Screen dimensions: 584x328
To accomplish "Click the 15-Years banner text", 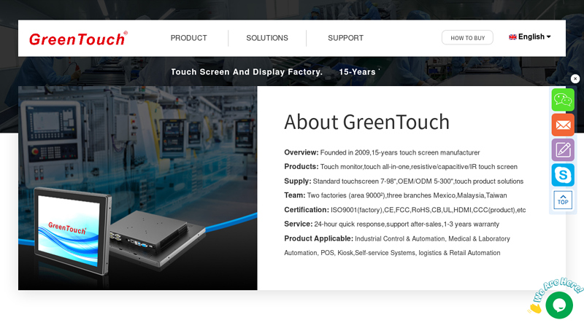I will (357, 71).
